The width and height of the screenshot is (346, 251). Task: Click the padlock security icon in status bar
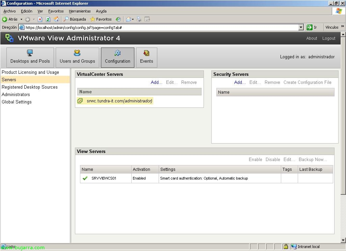[x=286, y=247]
